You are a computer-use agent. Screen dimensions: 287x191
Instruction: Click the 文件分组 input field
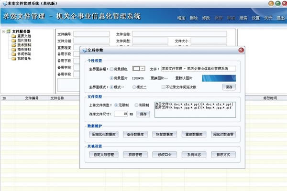(x=91, y=41)
